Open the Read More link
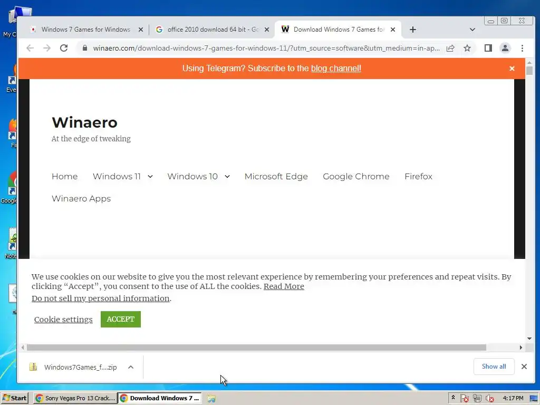540x405 pixels. (284, 286)
